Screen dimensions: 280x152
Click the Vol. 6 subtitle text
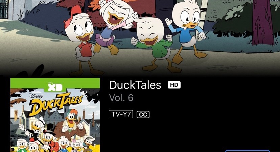(x=121, y=98)
